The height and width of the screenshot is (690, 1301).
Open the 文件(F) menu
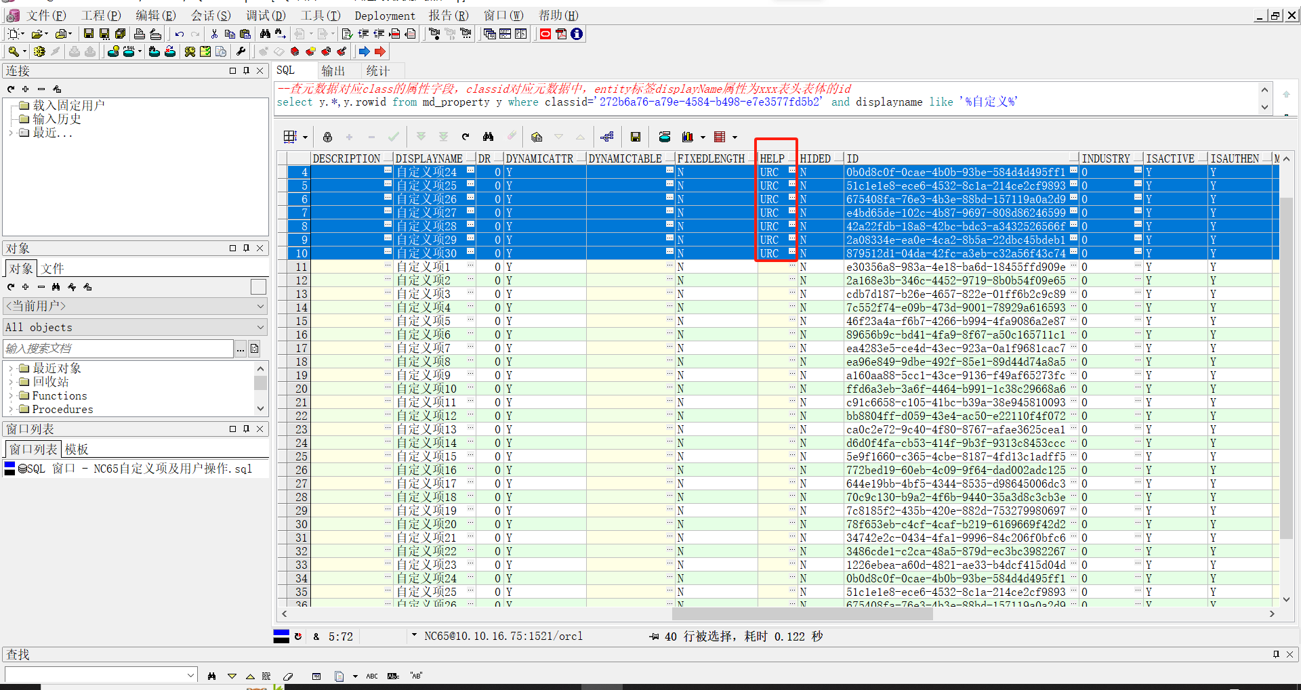46,15
